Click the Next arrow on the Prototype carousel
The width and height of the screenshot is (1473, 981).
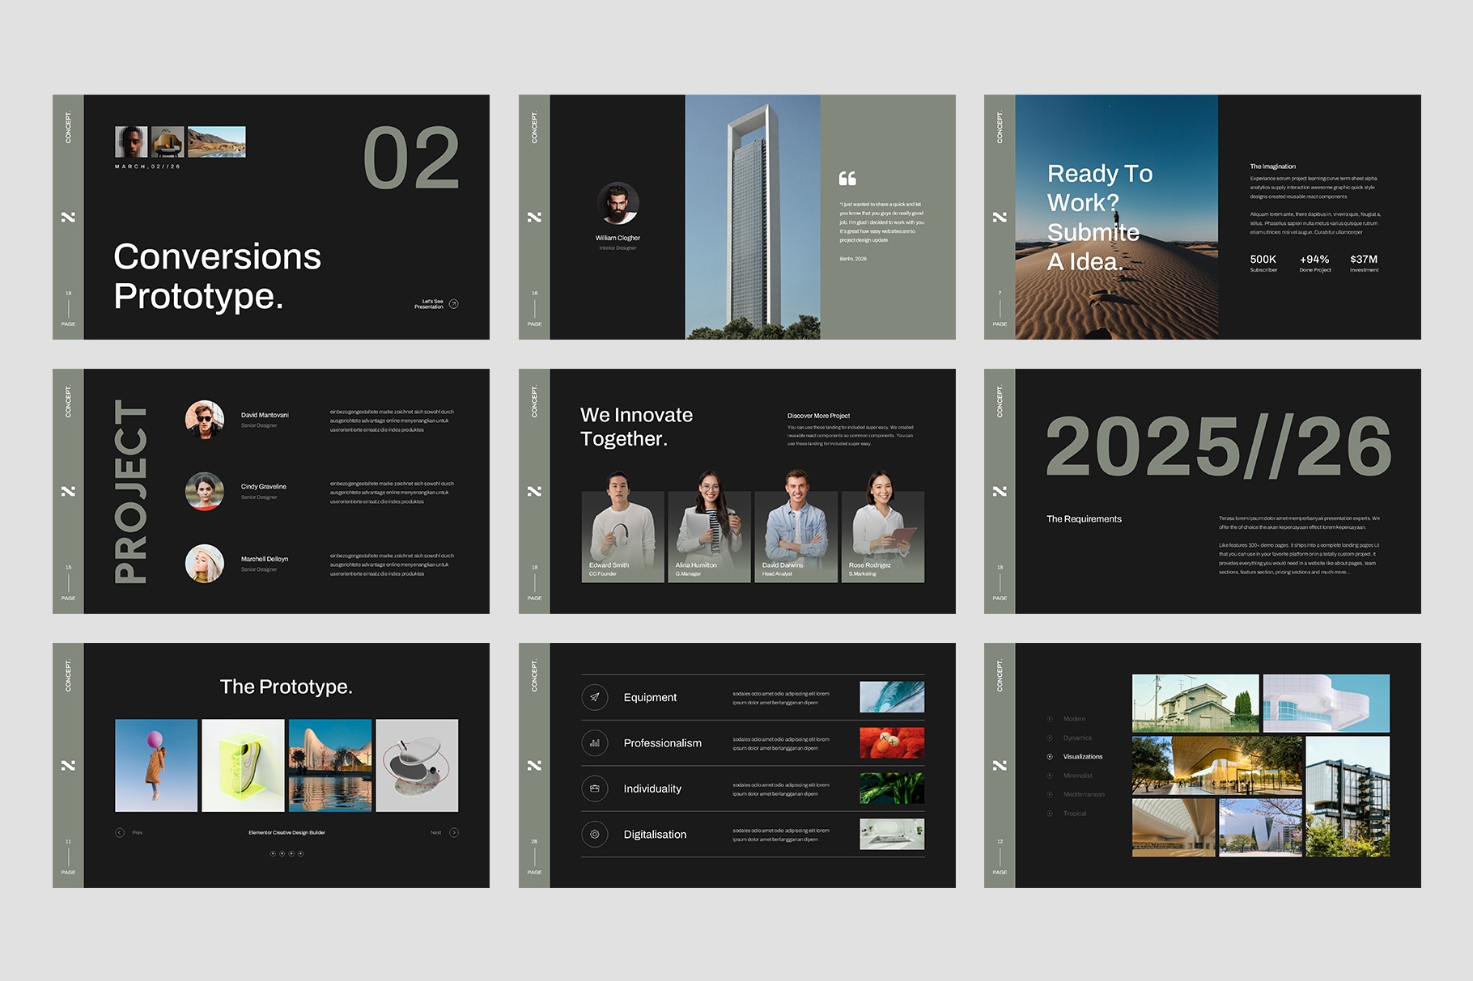click(x=455, y=831)
